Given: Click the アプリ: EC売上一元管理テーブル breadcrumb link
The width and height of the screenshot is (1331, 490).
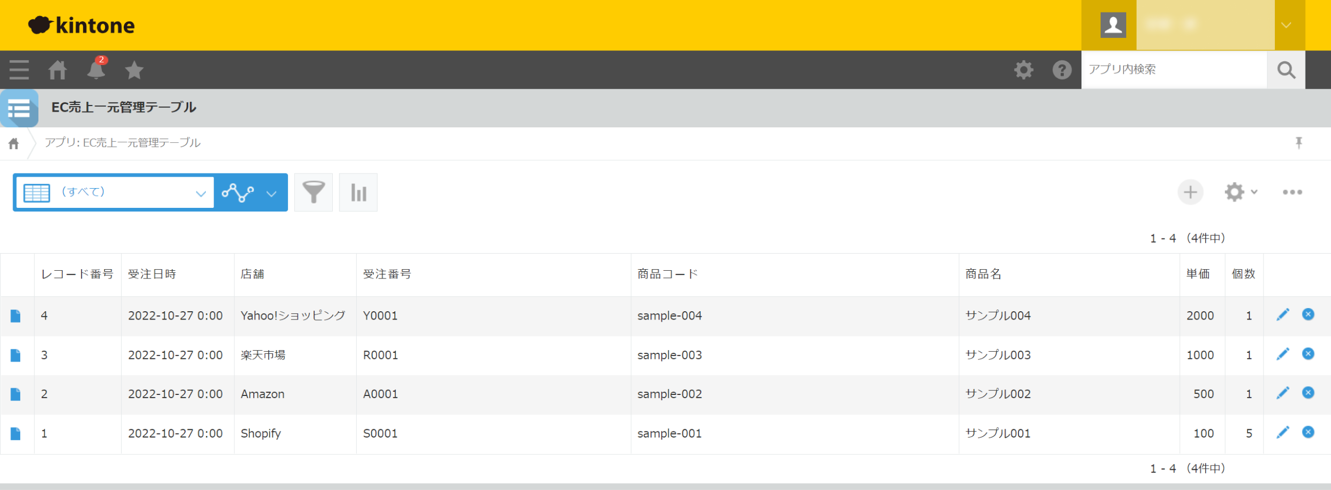Looking at the screenshot, I should pos(122,143).
